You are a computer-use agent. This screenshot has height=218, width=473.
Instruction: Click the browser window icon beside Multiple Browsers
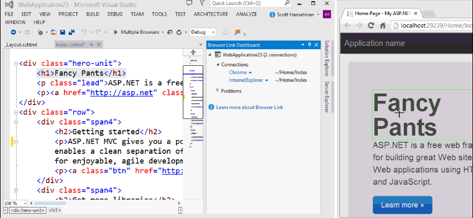click(170, 32)
